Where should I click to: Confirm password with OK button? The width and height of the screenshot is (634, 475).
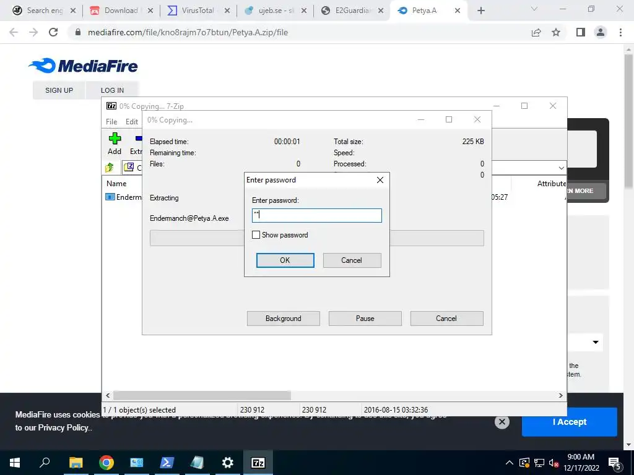285,260
